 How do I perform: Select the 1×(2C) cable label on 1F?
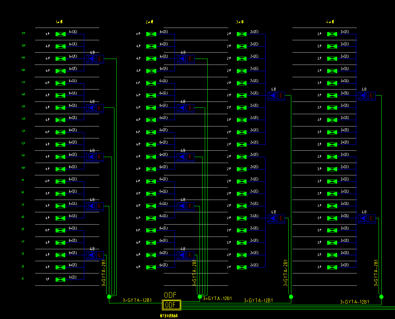[73, 277]
